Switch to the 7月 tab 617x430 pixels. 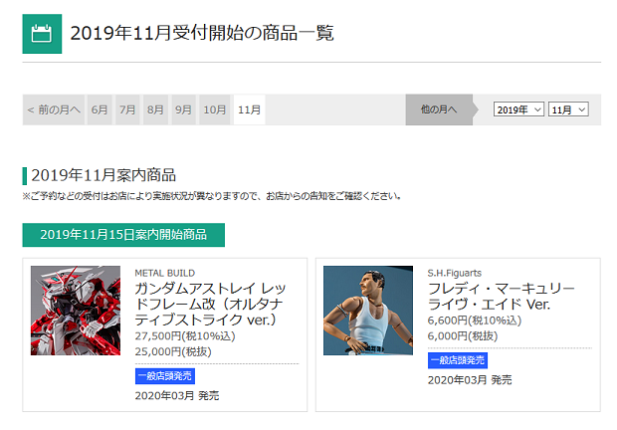coord(127,109)
